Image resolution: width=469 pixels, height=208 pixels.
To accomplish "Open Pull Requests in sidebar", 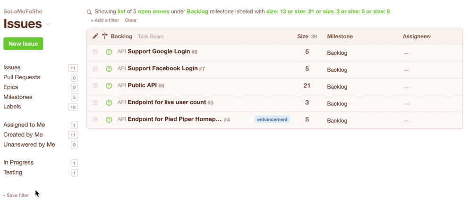I will pos(22,77).
